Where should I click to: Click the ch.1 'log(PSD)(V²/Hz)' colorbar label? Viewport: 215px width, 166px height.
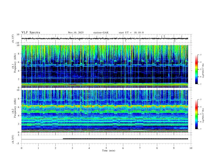(203, 71)
